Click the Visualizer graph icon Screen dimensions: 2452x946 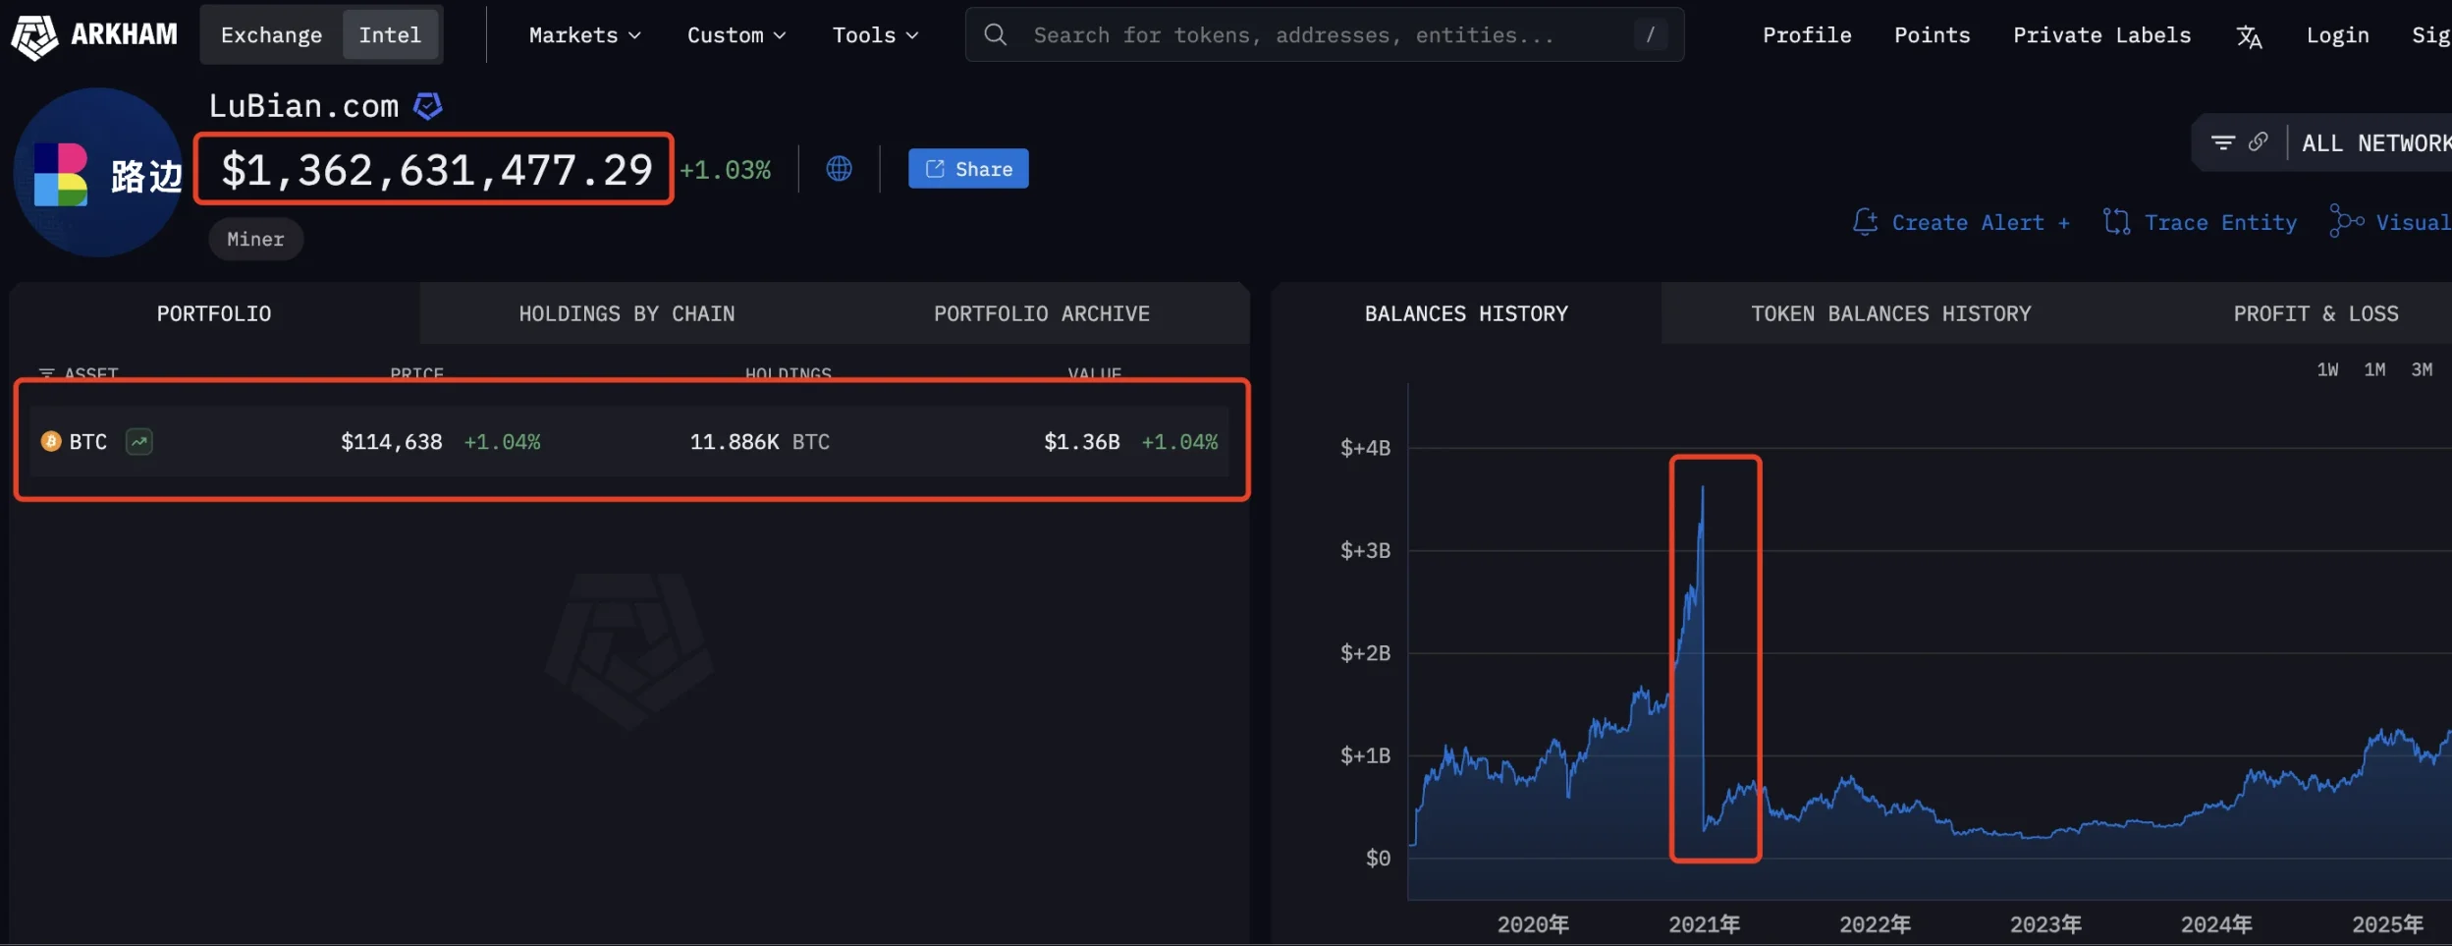2348,222
